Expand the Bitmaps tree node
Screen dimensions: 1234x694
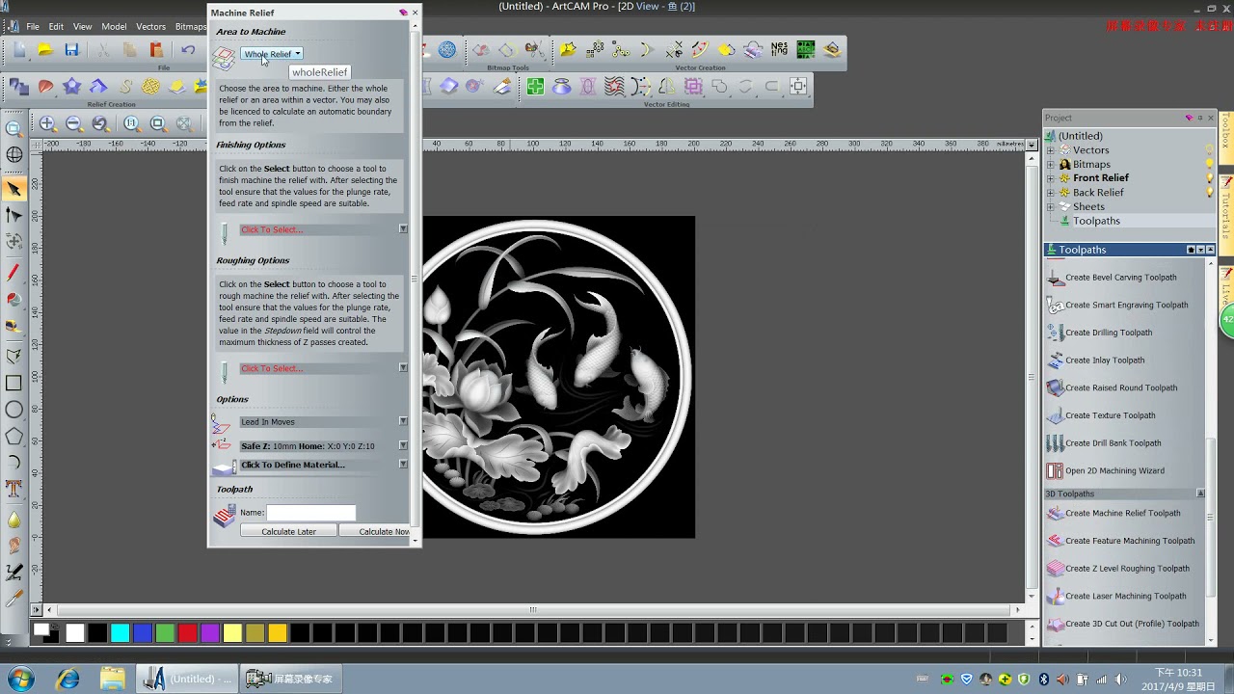(1051, 165)
